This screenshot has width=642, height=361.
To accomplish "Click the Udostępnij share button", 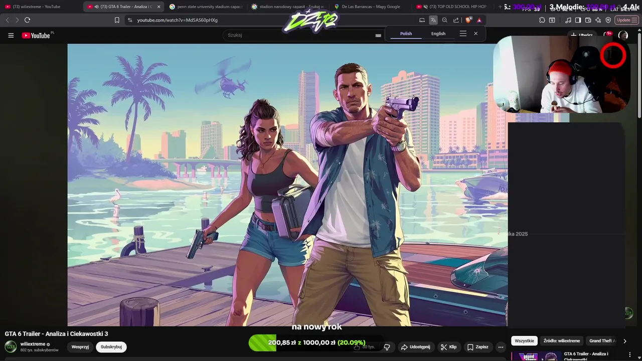I will [415, 347].
